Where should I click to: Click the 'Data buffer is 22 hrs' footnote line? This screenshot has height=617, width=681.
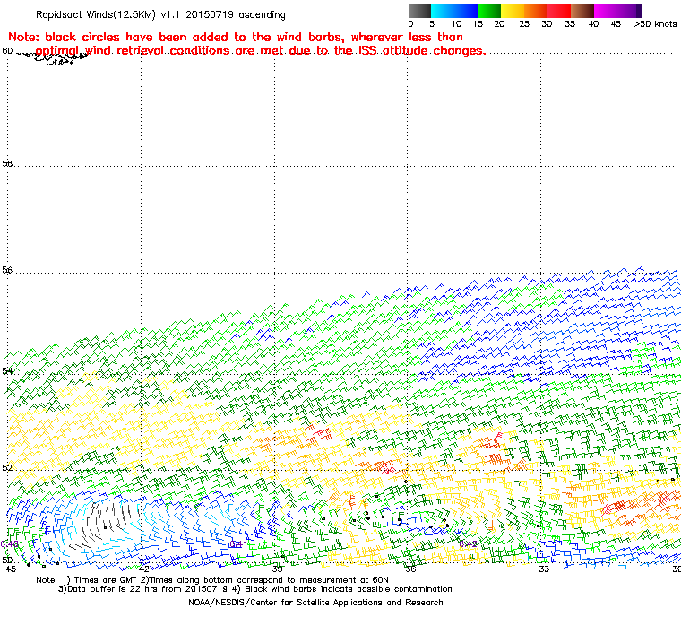255,589
